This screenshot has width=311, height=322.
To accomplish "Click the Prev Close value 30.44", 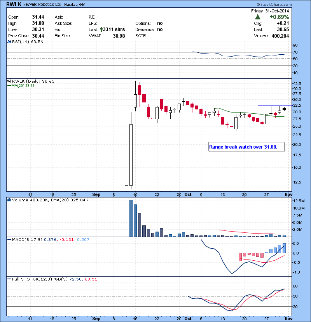I will pos(38,36).
